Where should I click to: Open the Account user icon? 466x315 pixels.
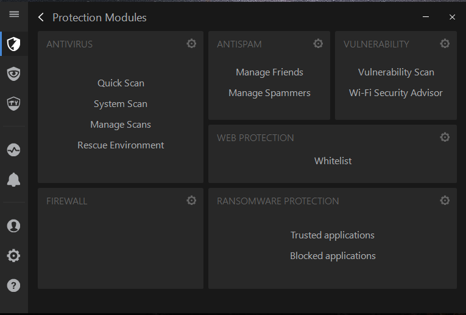pyautogui.click(x=13, y=226)
